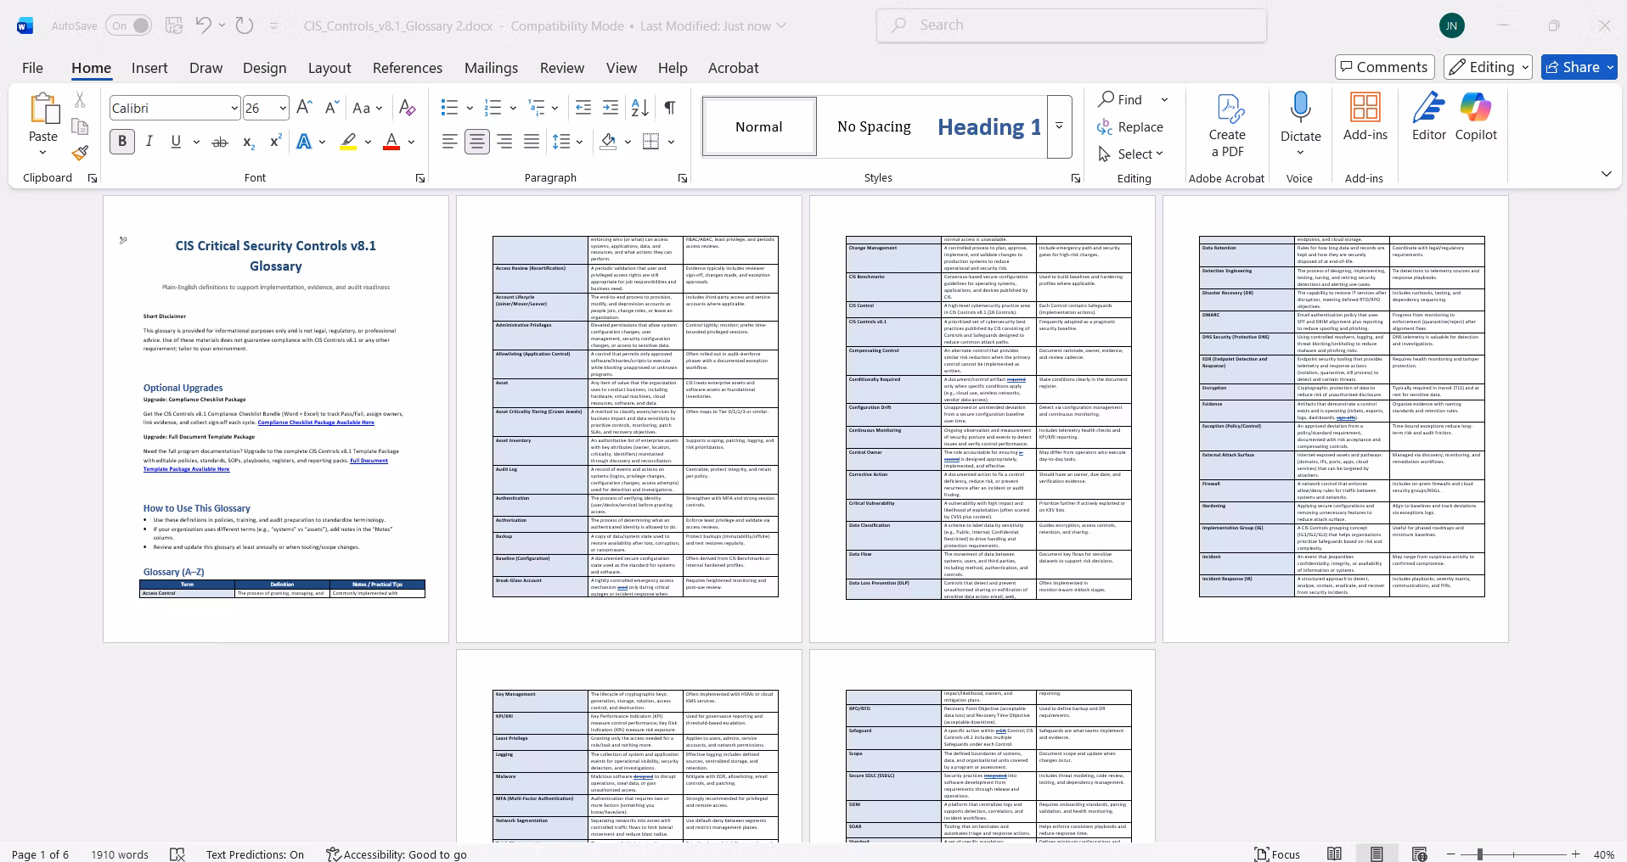
Task: Toggle Center alignment
Action: tap(477, 142)
